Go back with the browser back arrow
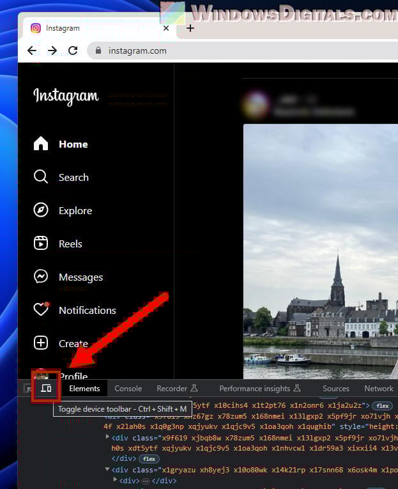The image size is (398, 489). (x=32, y=50)
